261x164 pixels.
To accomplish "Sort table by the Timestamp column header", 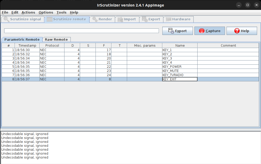I will [x=27, y=45].
